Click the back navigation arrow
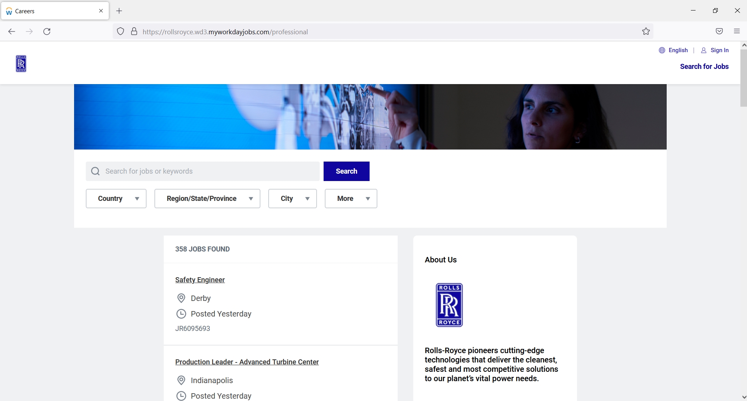Screen dimensions: 747x401 click(11, 32)
